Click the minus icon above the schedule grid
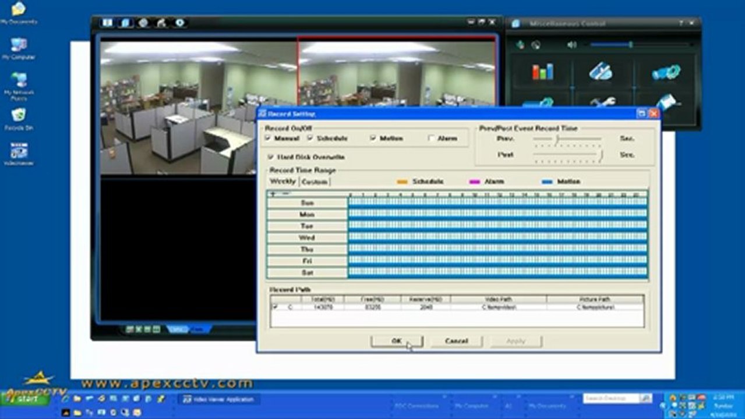745x419 pixels. (285, 194)
